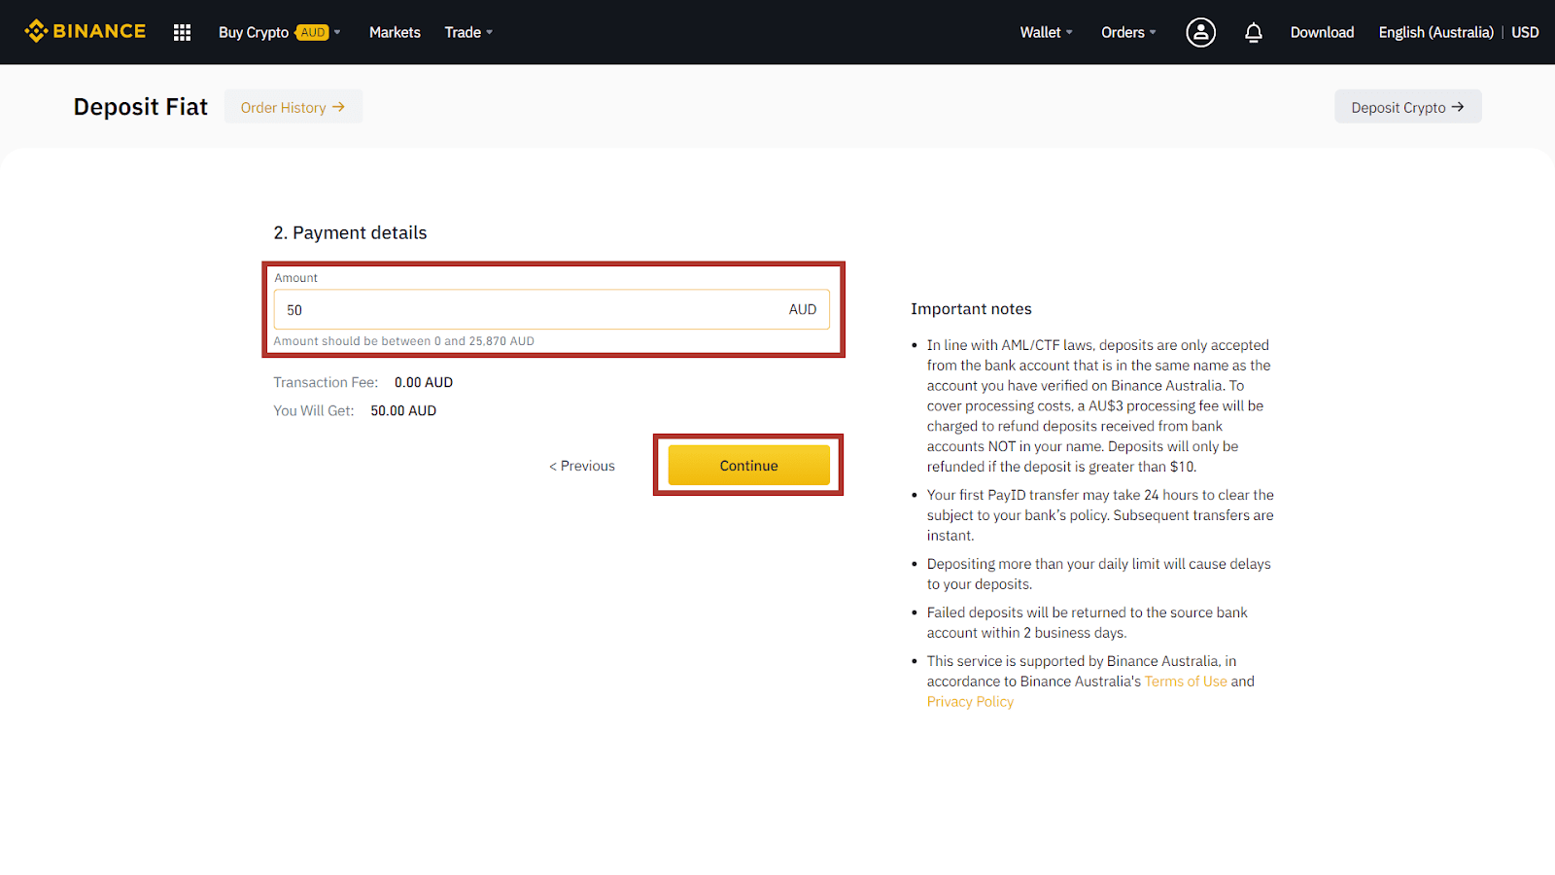Open the notifications bell
This screenshot has height=875, width=1555.
(x=1254, y=32)
